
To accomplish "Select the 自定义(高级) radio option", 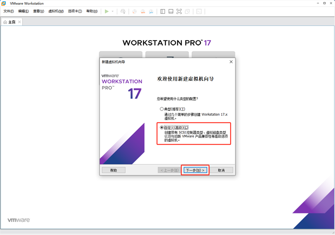I will [162, 127].
